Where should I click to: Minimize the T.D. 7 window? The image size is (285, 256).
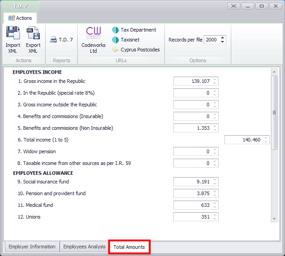(248, 6)
